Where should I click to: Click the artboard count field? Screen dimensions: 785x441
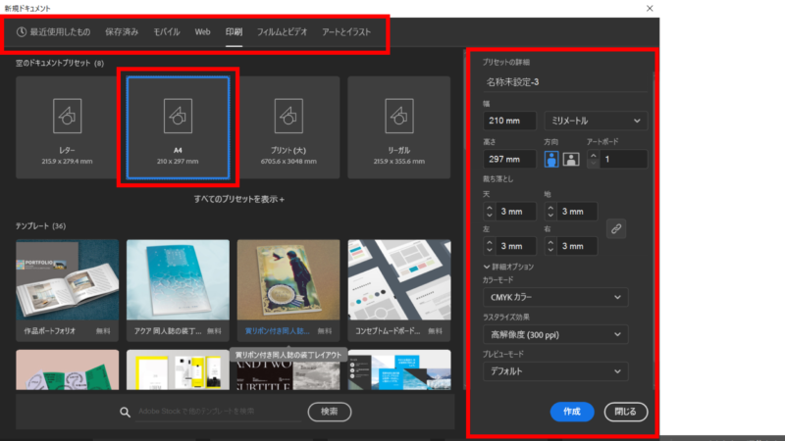click(623, 159)
